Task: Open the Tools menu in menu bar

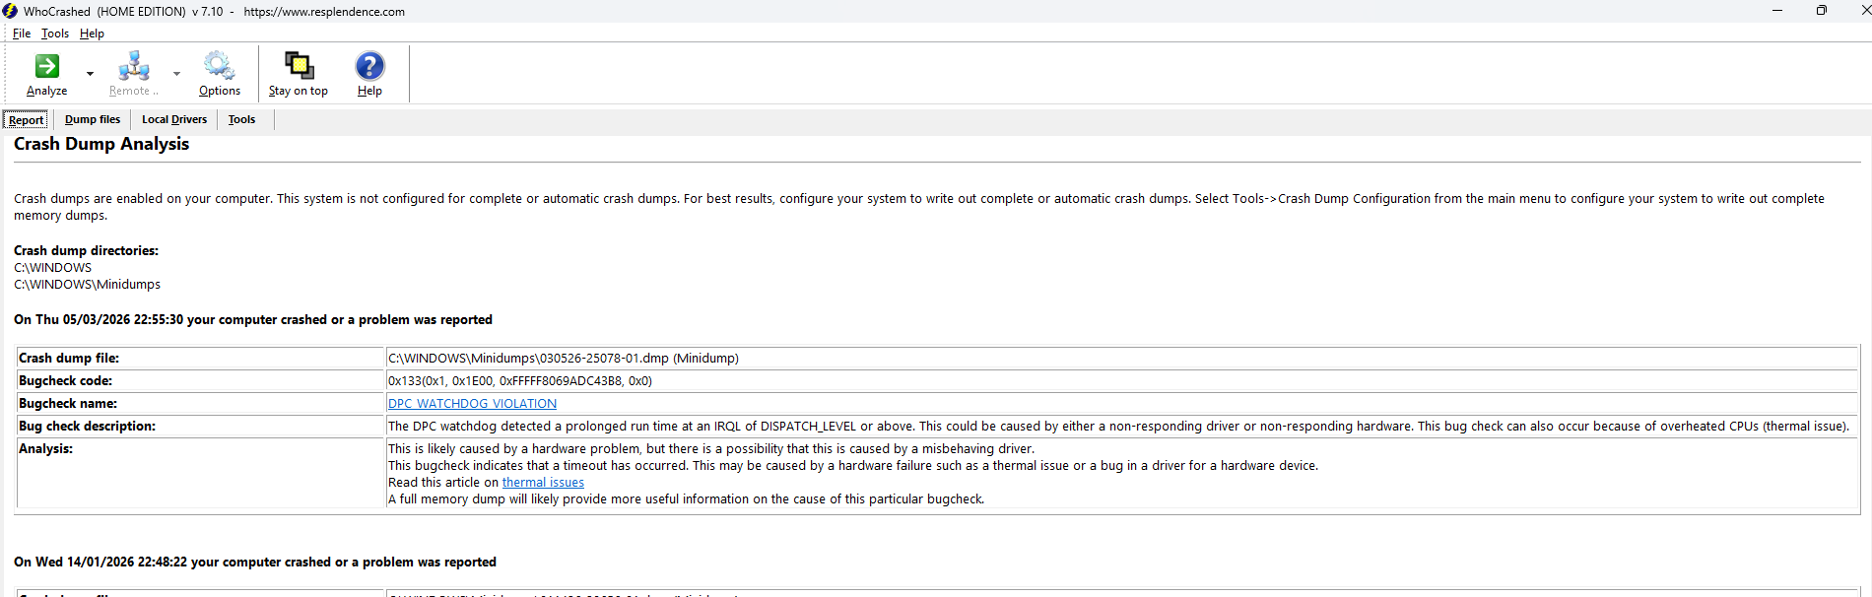Action: (x=55, y=33)
